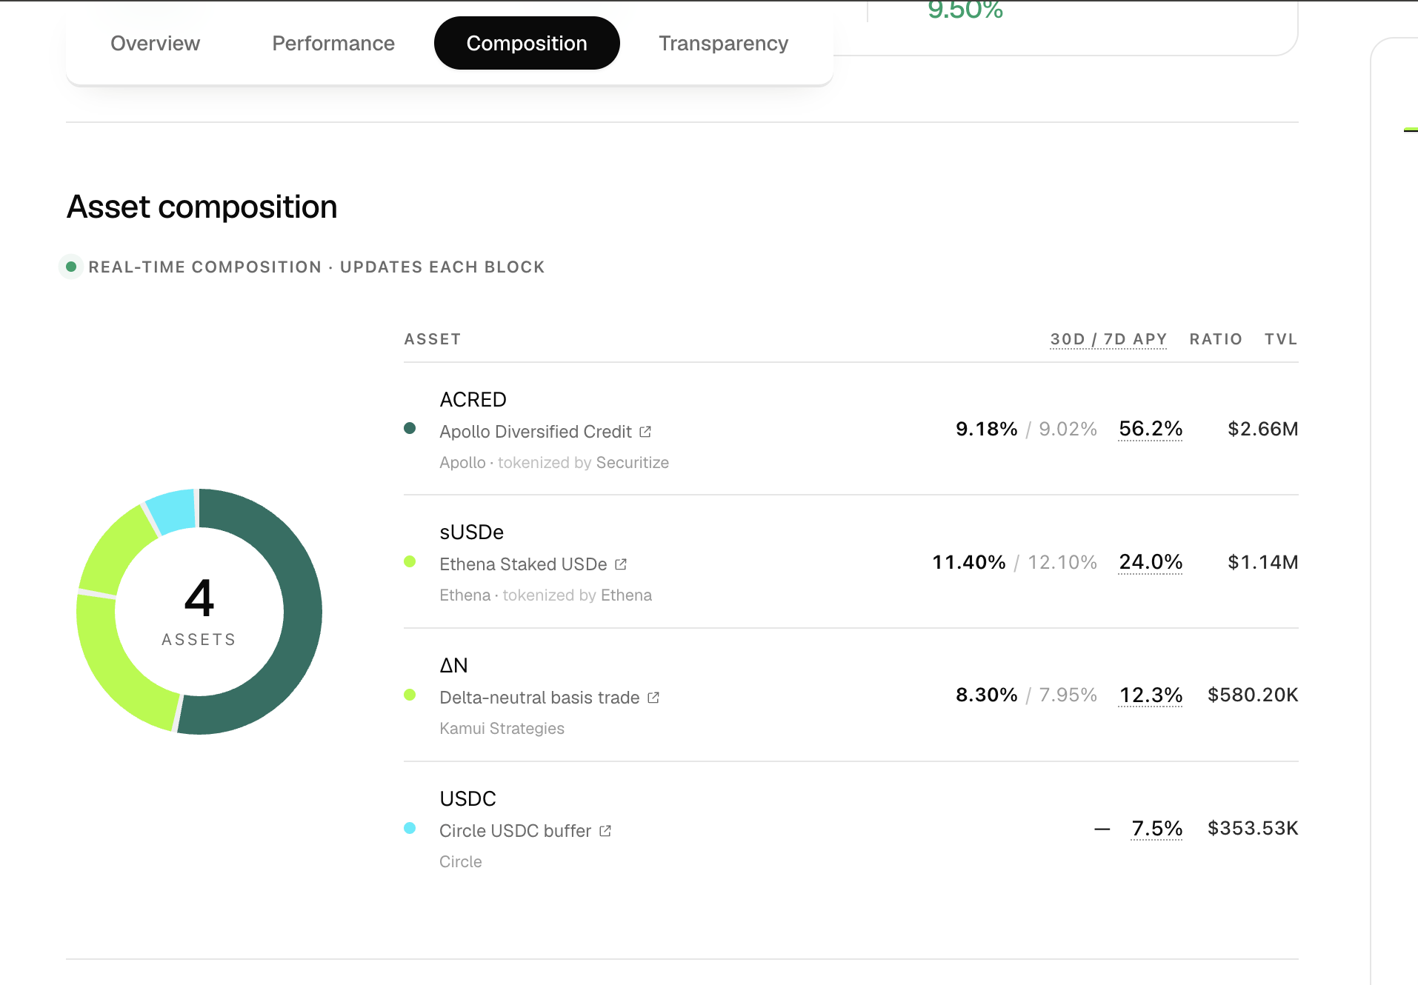Open Ethena Staked USDe external link icon
This screenshot has width=1418, height=985.
pyautogui.click(x=621, y=564)
